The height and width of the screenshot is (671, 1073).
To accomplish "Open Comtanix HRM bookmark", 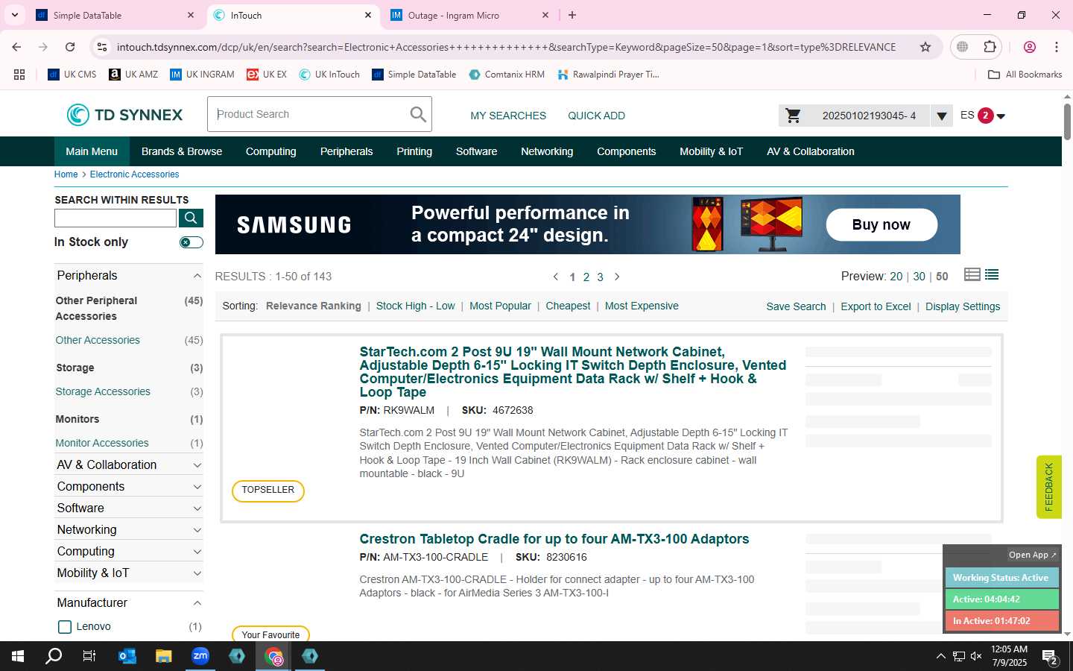I will [x=507, y=75].
